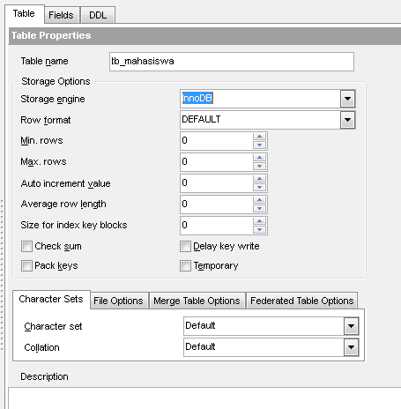401x409 pixels.
Task: Enable the Check sum checkbox
Action: coord(26,246)
